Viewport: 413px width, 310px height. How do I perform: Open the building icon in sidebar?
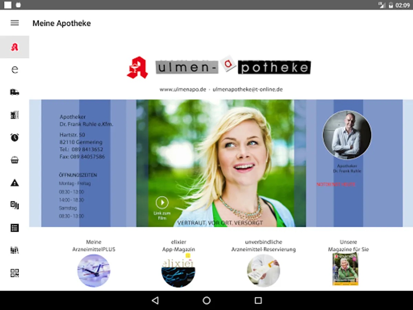(14, 115)
